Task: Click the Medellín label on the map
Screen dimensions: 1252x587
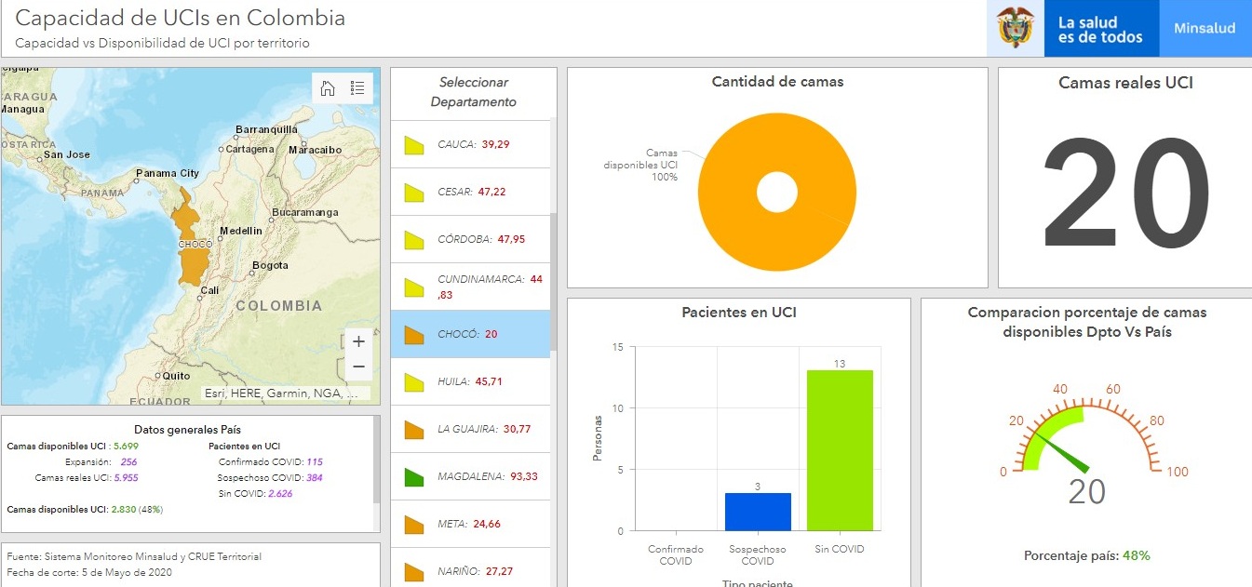Action: click(x=242, y=231)
